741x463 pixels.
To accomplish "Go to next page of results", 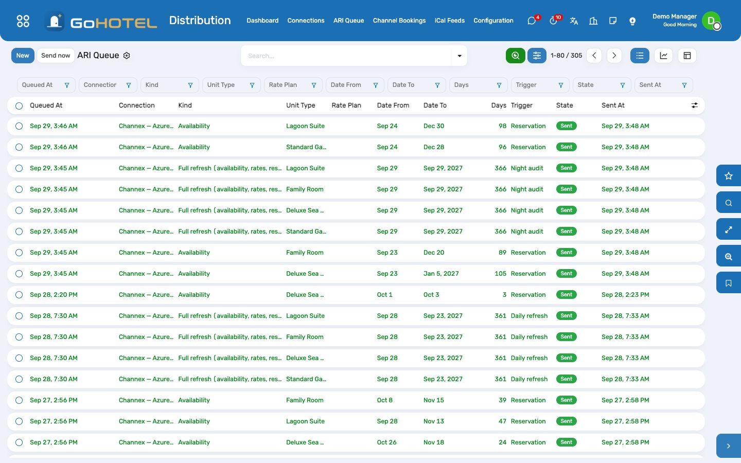I will tap(614, 56).
